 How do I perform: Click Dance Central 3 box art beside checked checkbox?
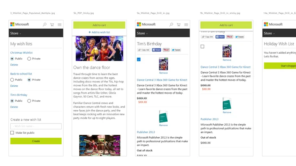164,64
